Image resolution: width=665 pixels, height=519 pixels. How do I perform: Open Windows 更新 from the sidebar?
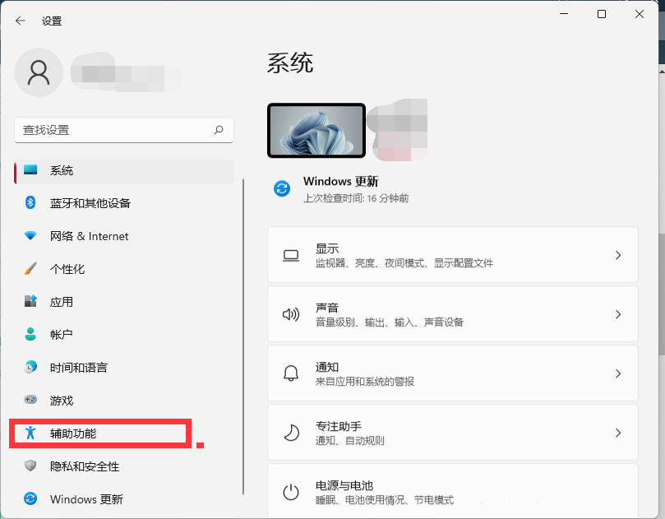pyautogui.click(x=90, y=499)
